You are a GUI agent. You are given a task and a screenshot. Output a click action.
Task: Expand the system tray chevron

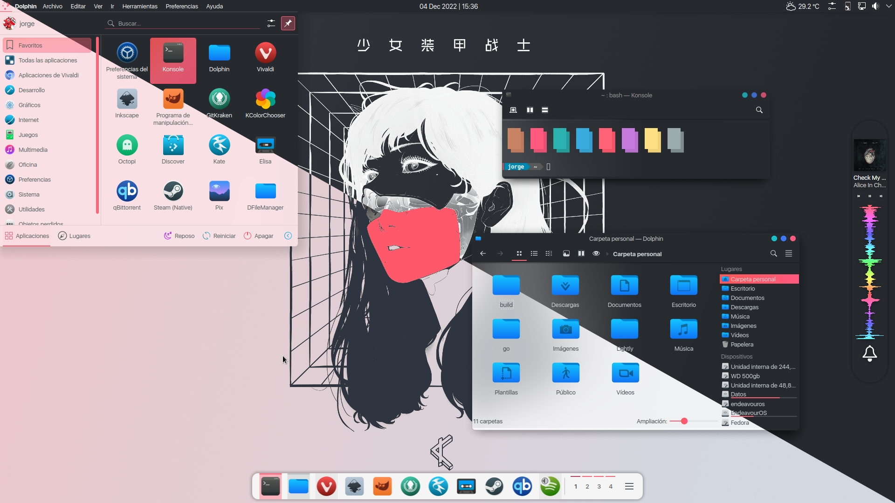point(889,6)
